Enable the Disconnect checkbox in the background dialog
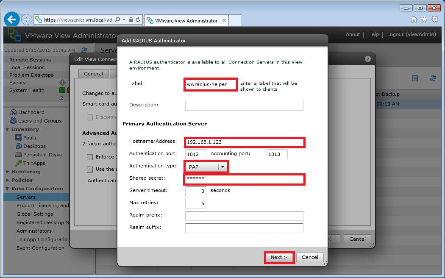This screenshot has height=278, width=445. (x=90, y=117)
